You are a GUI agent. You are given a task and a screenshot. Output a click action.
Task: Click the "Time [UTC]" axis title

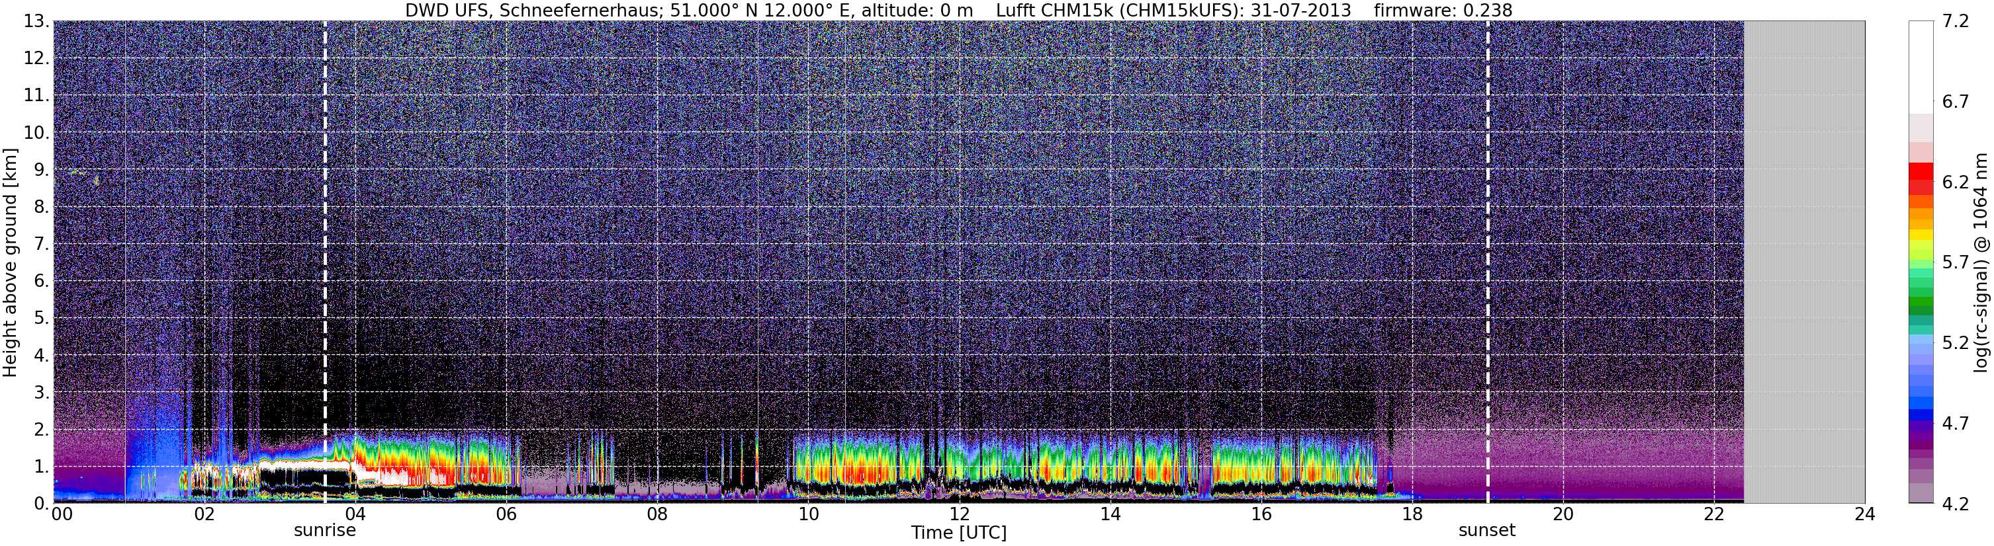tap(959, 533)
